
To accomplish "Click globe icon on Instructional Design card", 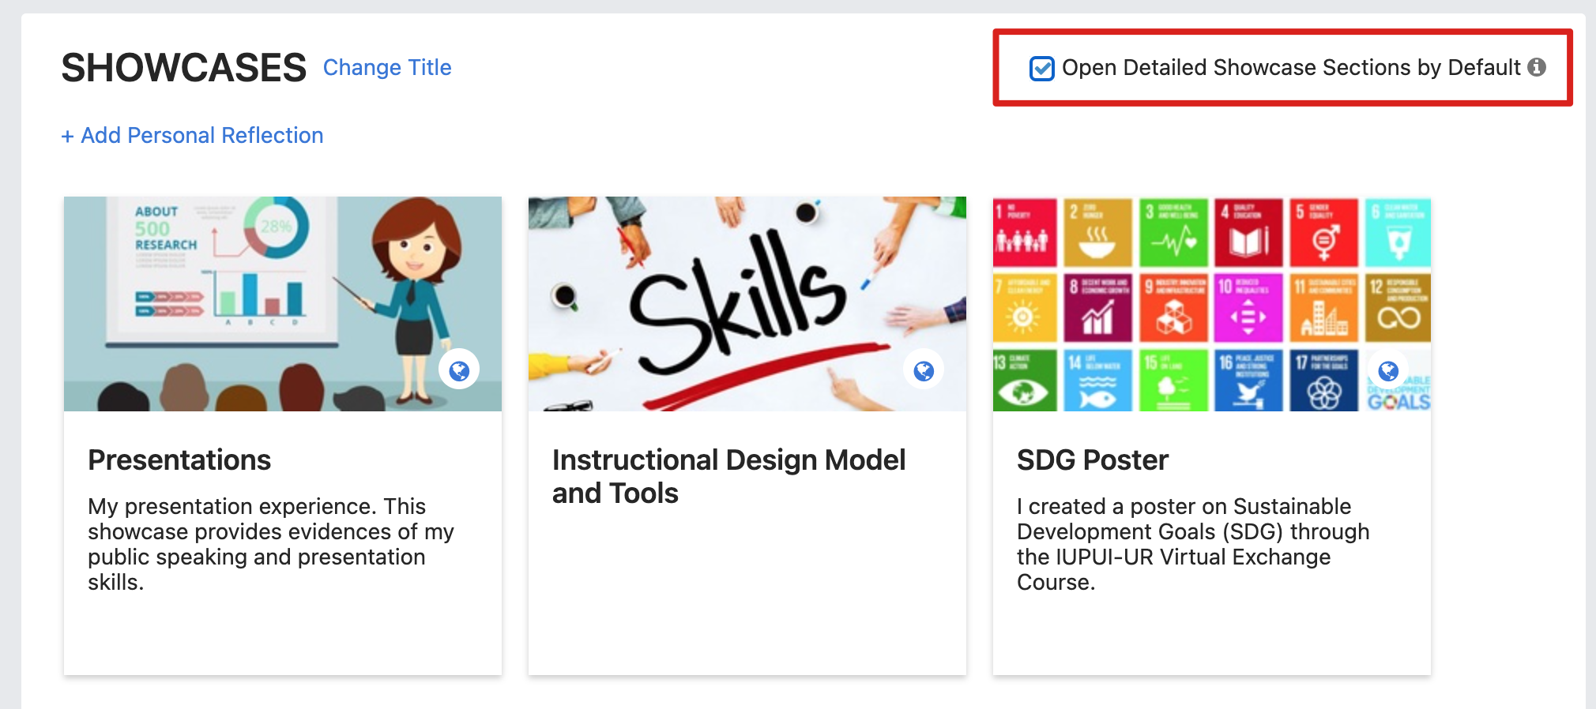I will (x=924, y=370).
